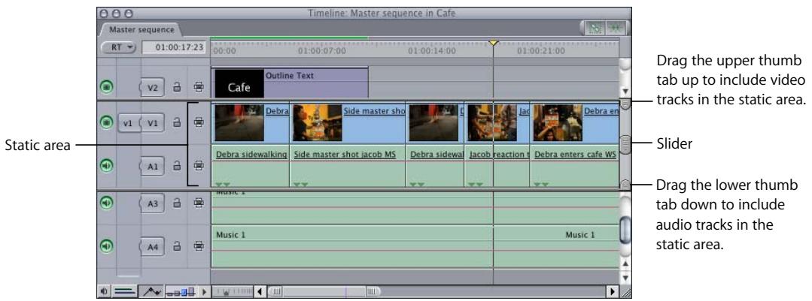Lock the A4 track

coord(176,246)
